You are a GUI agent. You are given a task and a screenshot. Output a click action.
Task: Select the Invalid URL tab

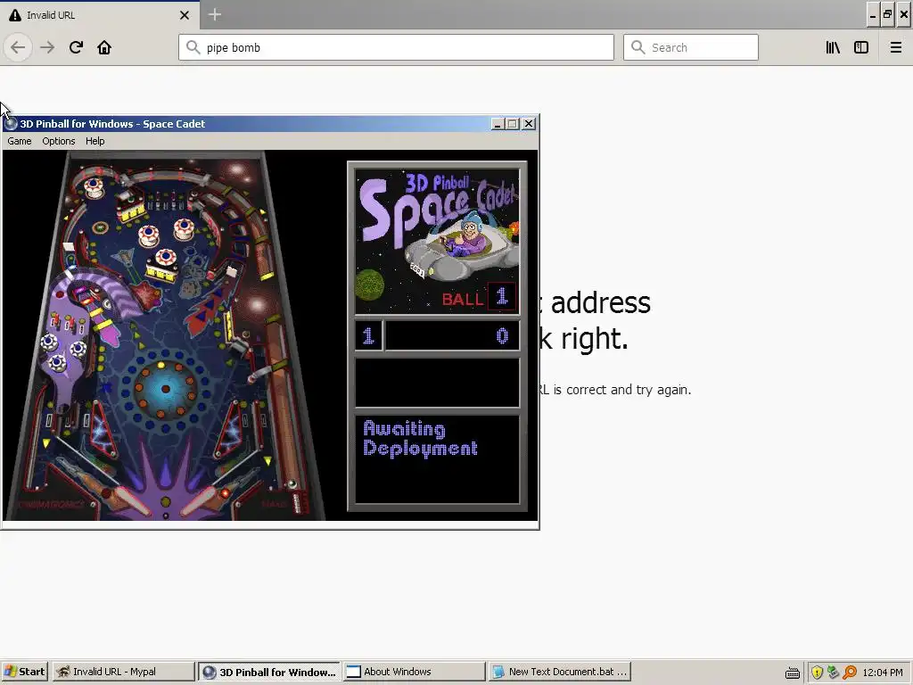click(100, 15)
